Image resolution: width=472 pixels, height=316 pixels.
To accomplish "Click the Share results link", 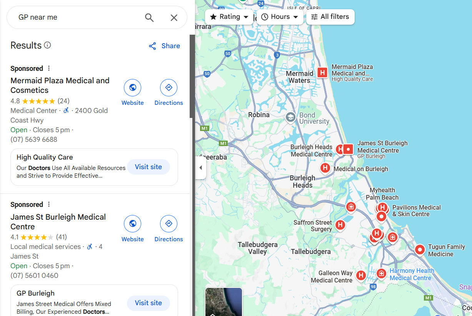I will [x=164, y=46].
